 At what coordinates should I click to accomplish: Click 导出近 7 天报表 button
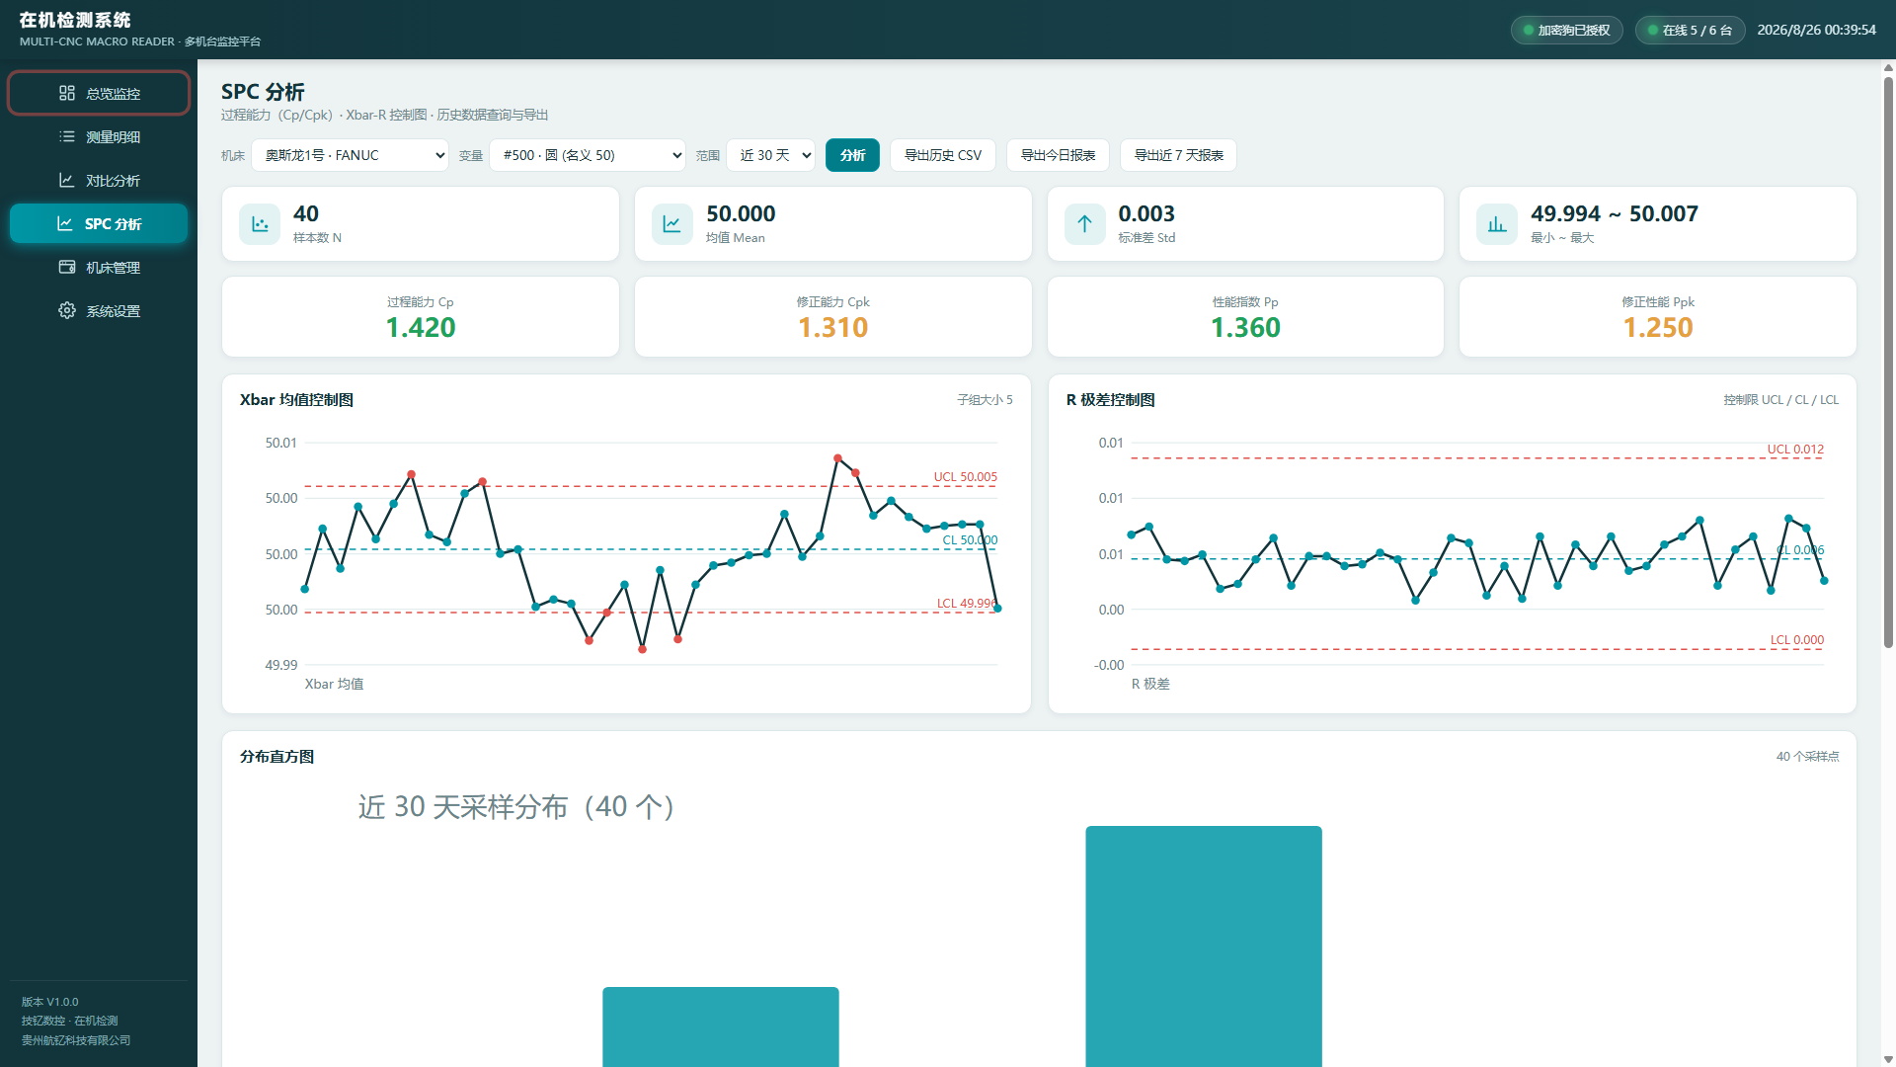click(x=1178, y=155)
